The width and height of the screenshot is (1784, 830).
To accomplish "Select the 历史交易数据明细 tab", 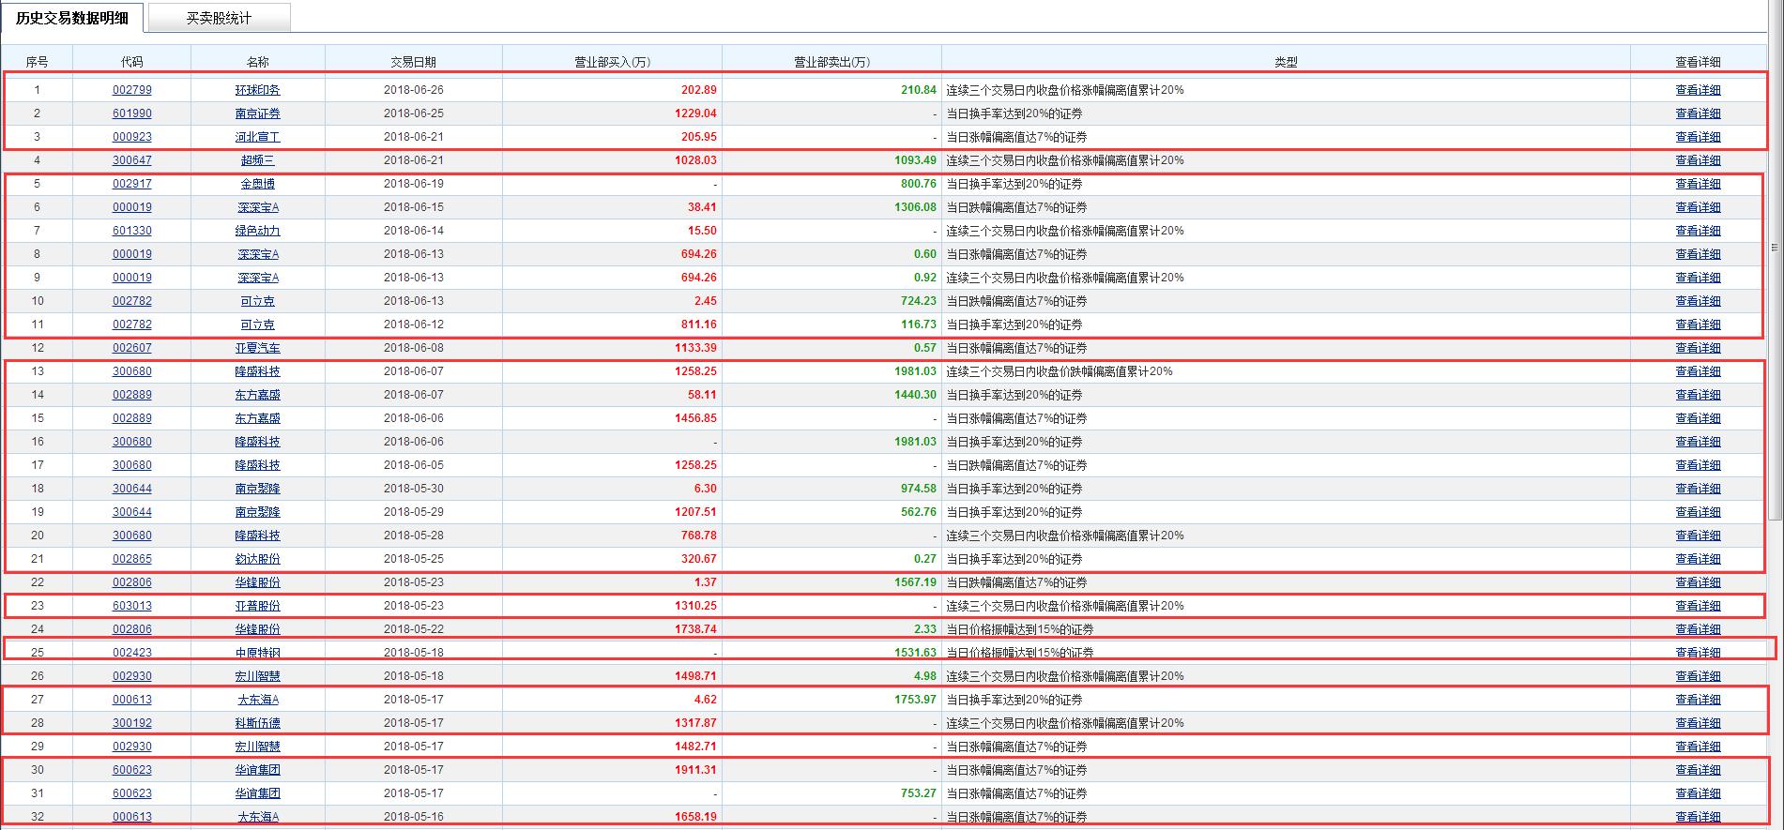I will click(72, 18).
